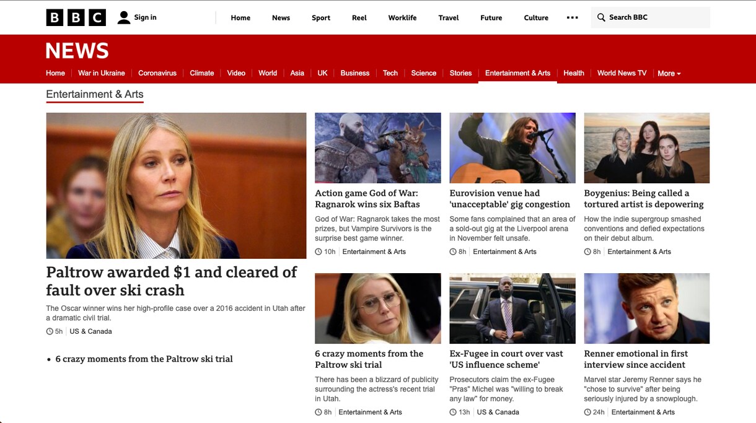Viewport: 756px width, 423px height.
Task: Open the three-dot more menu in top bar
Action: 572,17
